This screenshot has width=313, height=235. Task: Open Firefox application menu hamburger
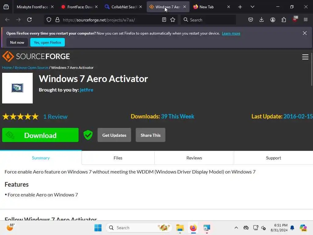click(x=306, y=20)
